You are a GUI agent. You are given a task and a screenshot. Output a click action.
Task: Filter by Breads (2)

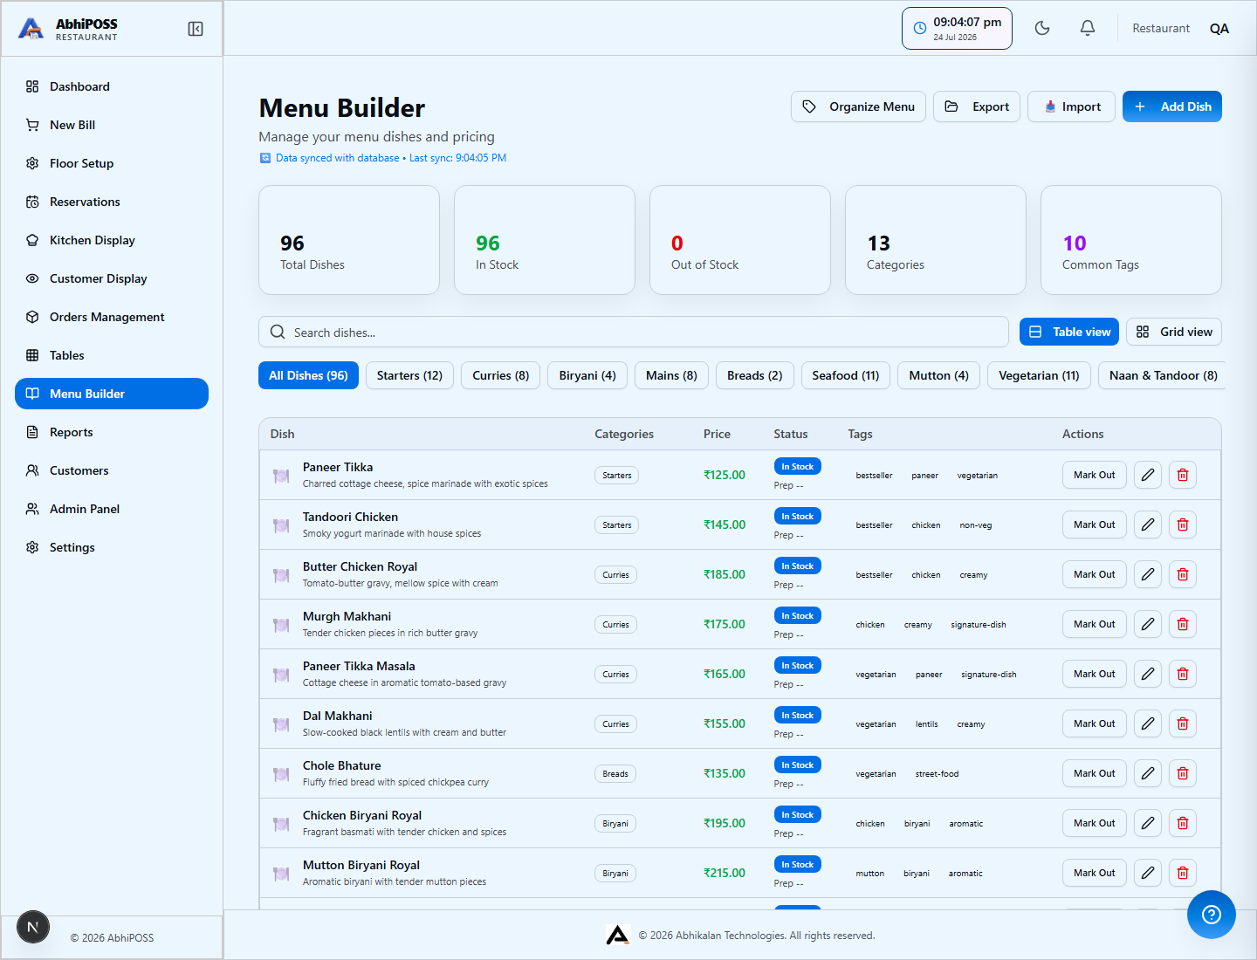point(755,375)
